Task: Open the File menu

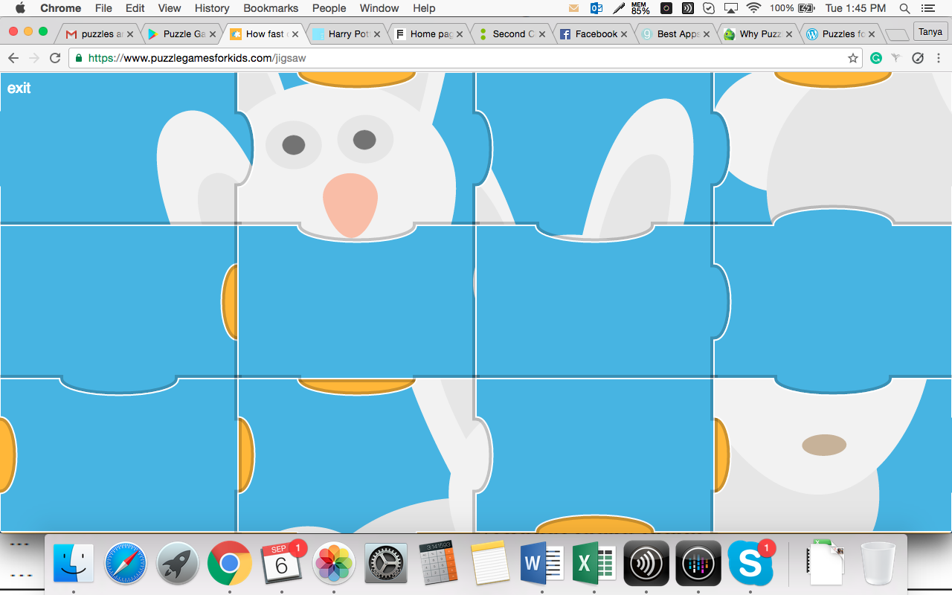Action: click(103, 8)
